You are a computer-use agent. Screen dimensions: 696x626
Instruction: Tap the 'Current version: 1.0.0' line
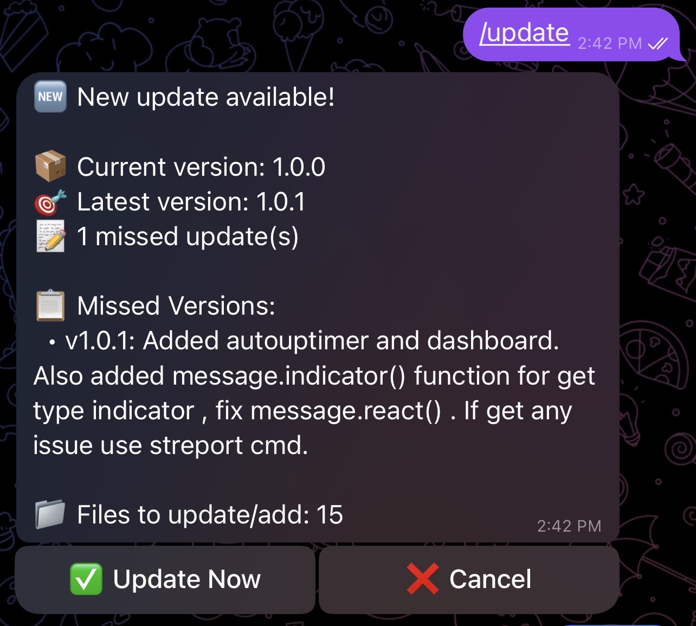tap(201, 167)
